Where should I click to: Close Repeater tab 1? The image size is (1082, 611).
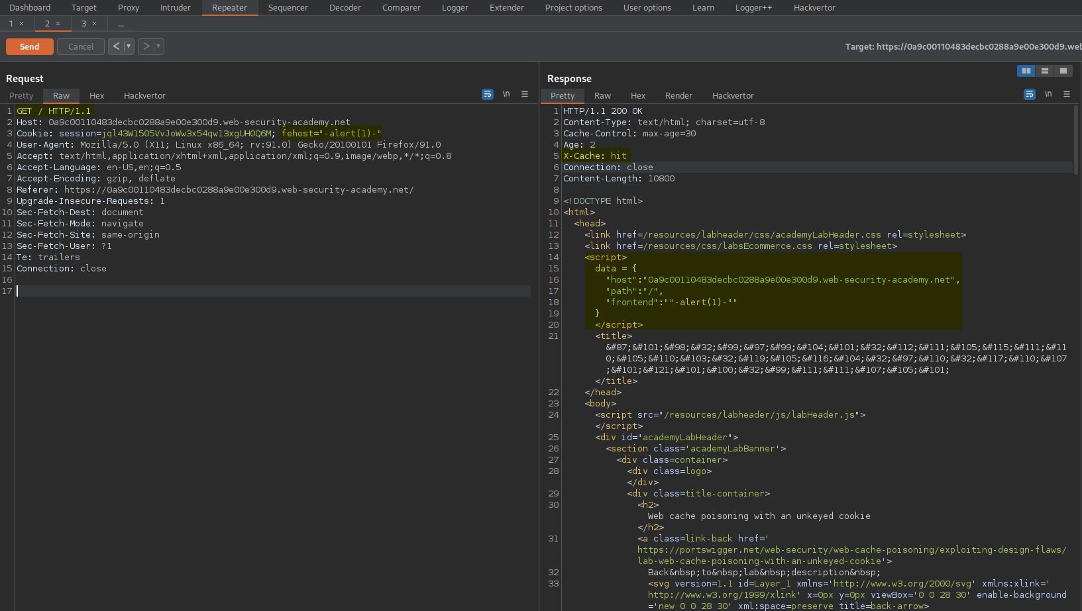click(21, 24)
